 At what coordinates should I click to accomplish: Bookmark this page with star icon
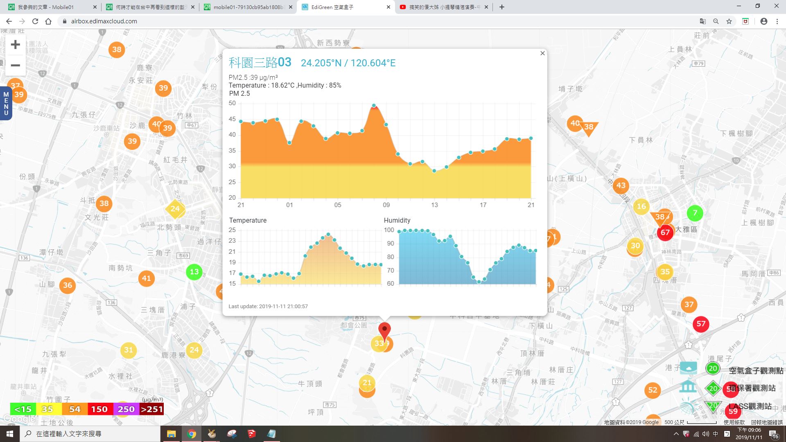click(729, 21)
